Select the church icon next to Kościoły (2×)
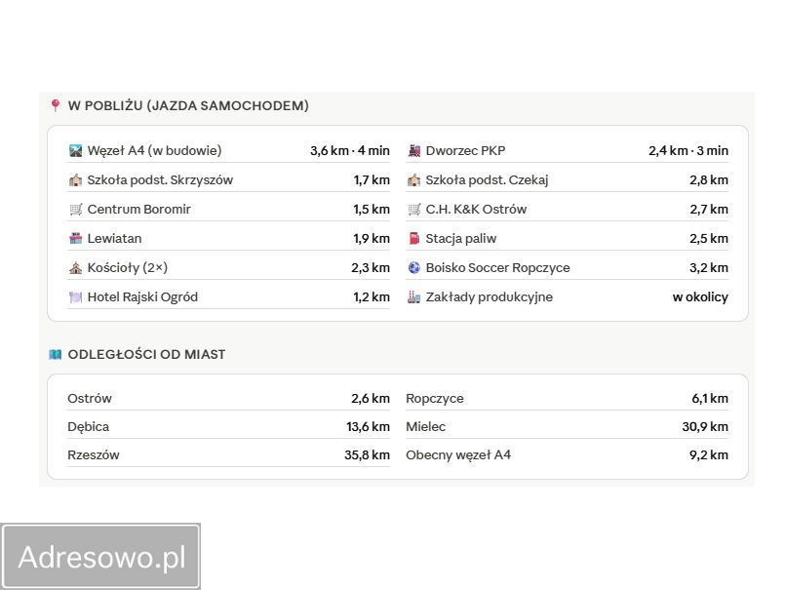This screenshot has width=785, height=590. [x=74, y=267]
